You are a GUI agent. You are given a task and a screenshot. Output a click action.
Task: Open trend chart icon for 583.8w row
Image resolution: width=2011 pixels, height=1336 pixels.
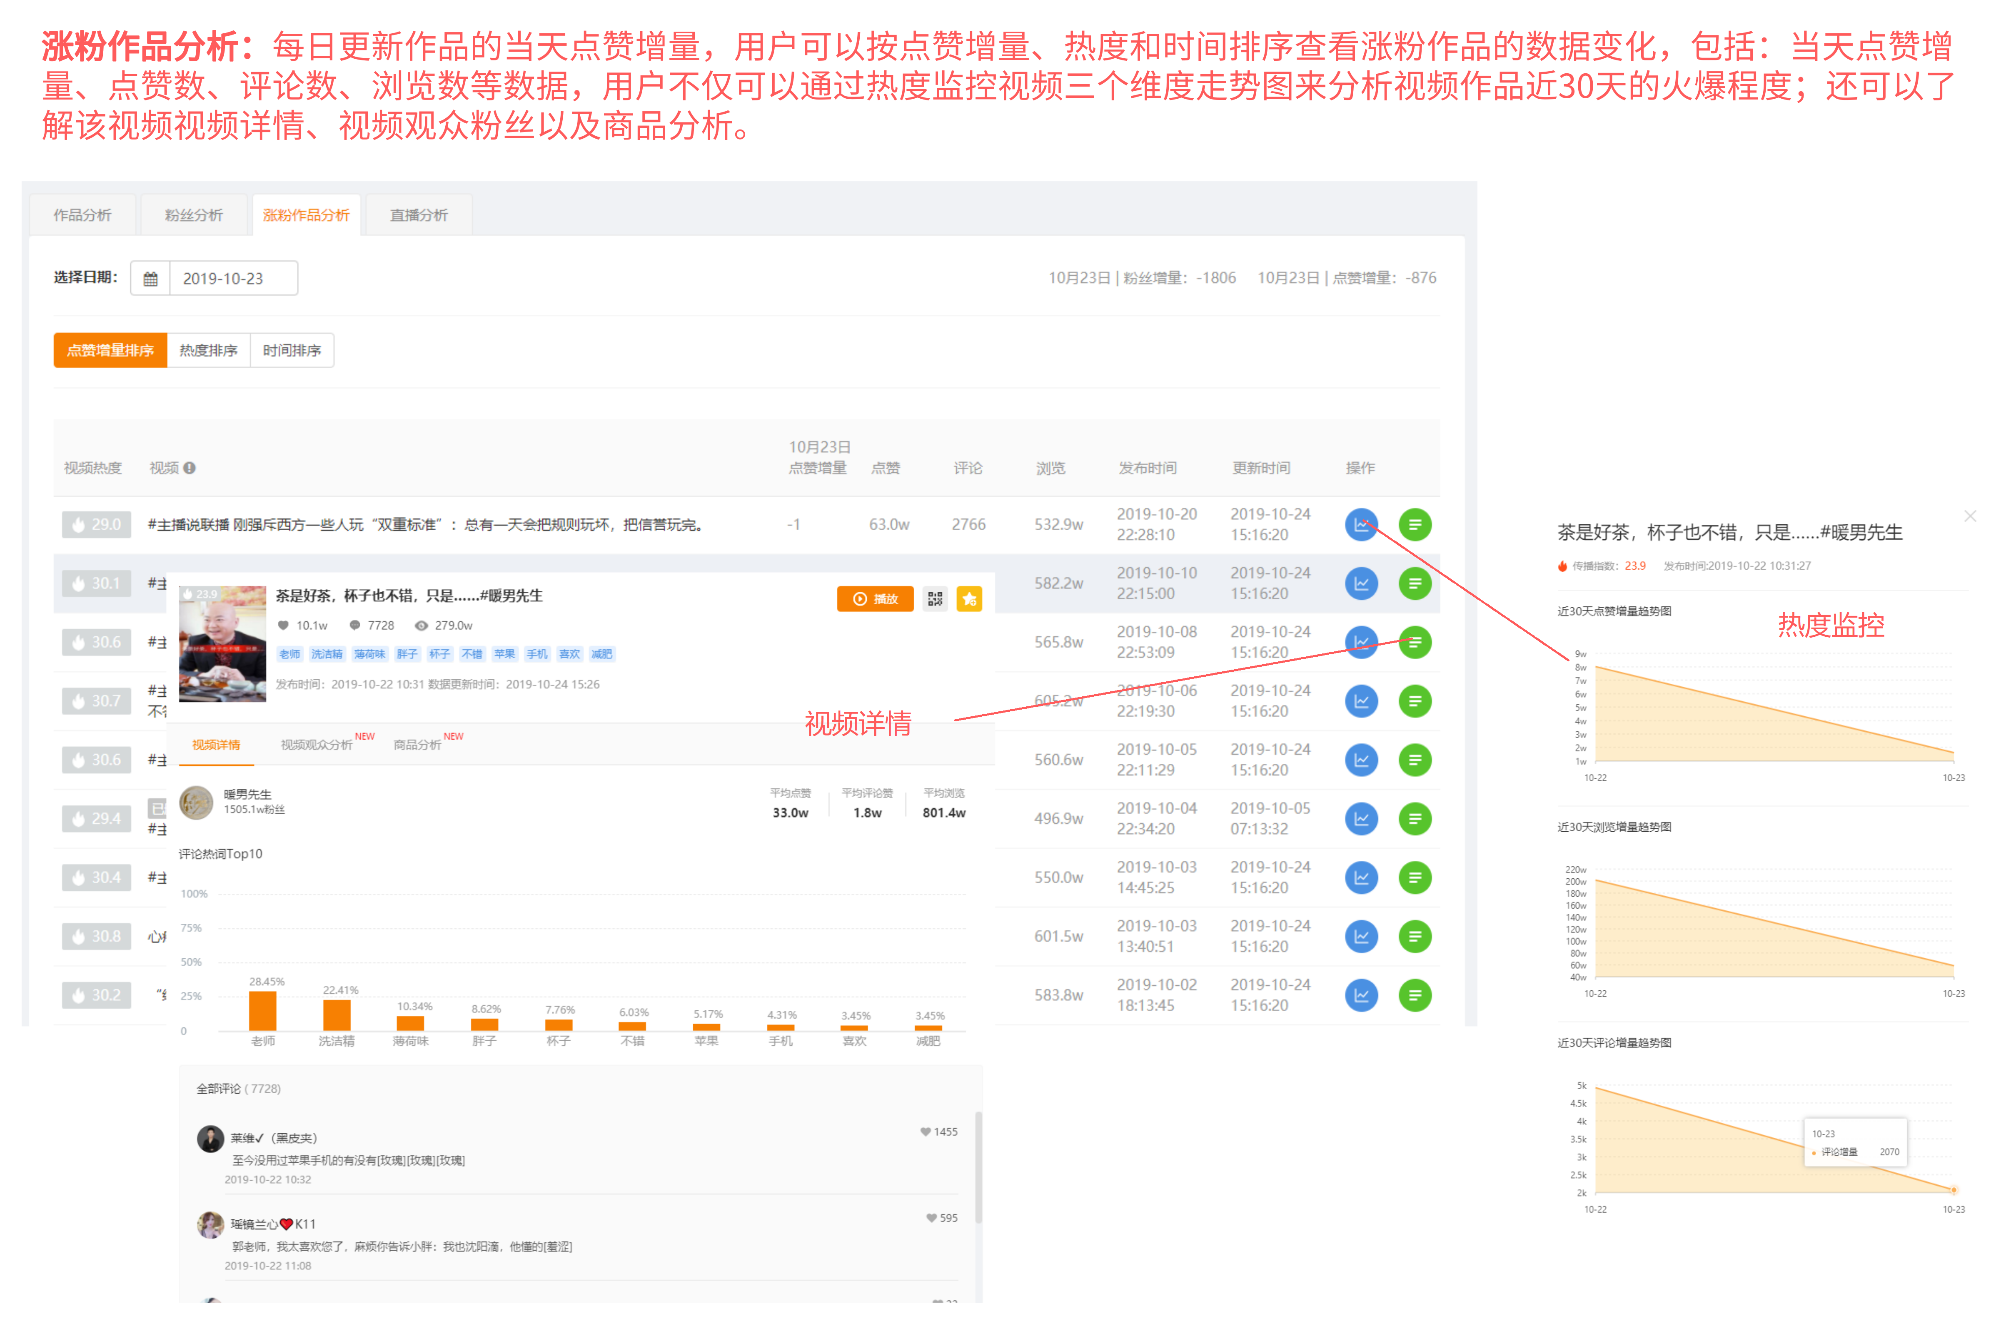pyautogui.click(x=1361, y=995)
